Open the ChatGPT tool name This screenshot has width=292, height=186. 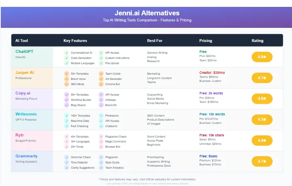[x=24, y=52]
